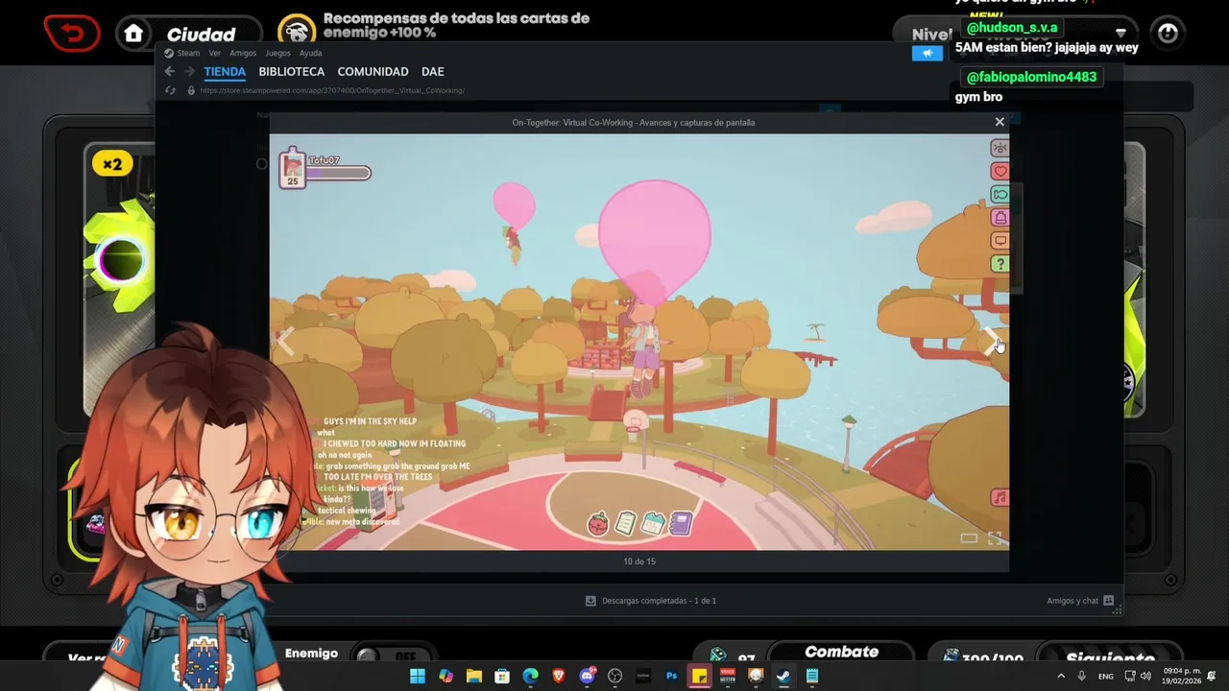The height and width of the screenshot is (691, 1229).
Task: Open Steam from the taskbar
Action: (783, 676)
